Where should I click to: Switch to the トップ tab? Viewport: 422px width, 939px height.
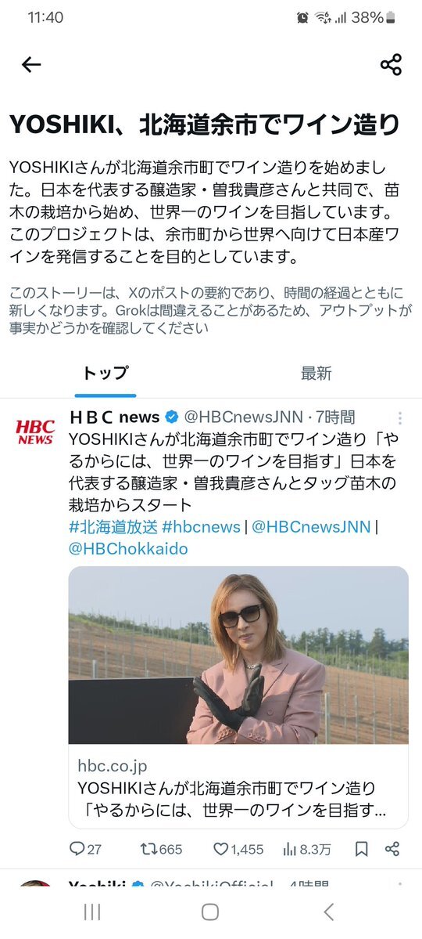[105, 373]
